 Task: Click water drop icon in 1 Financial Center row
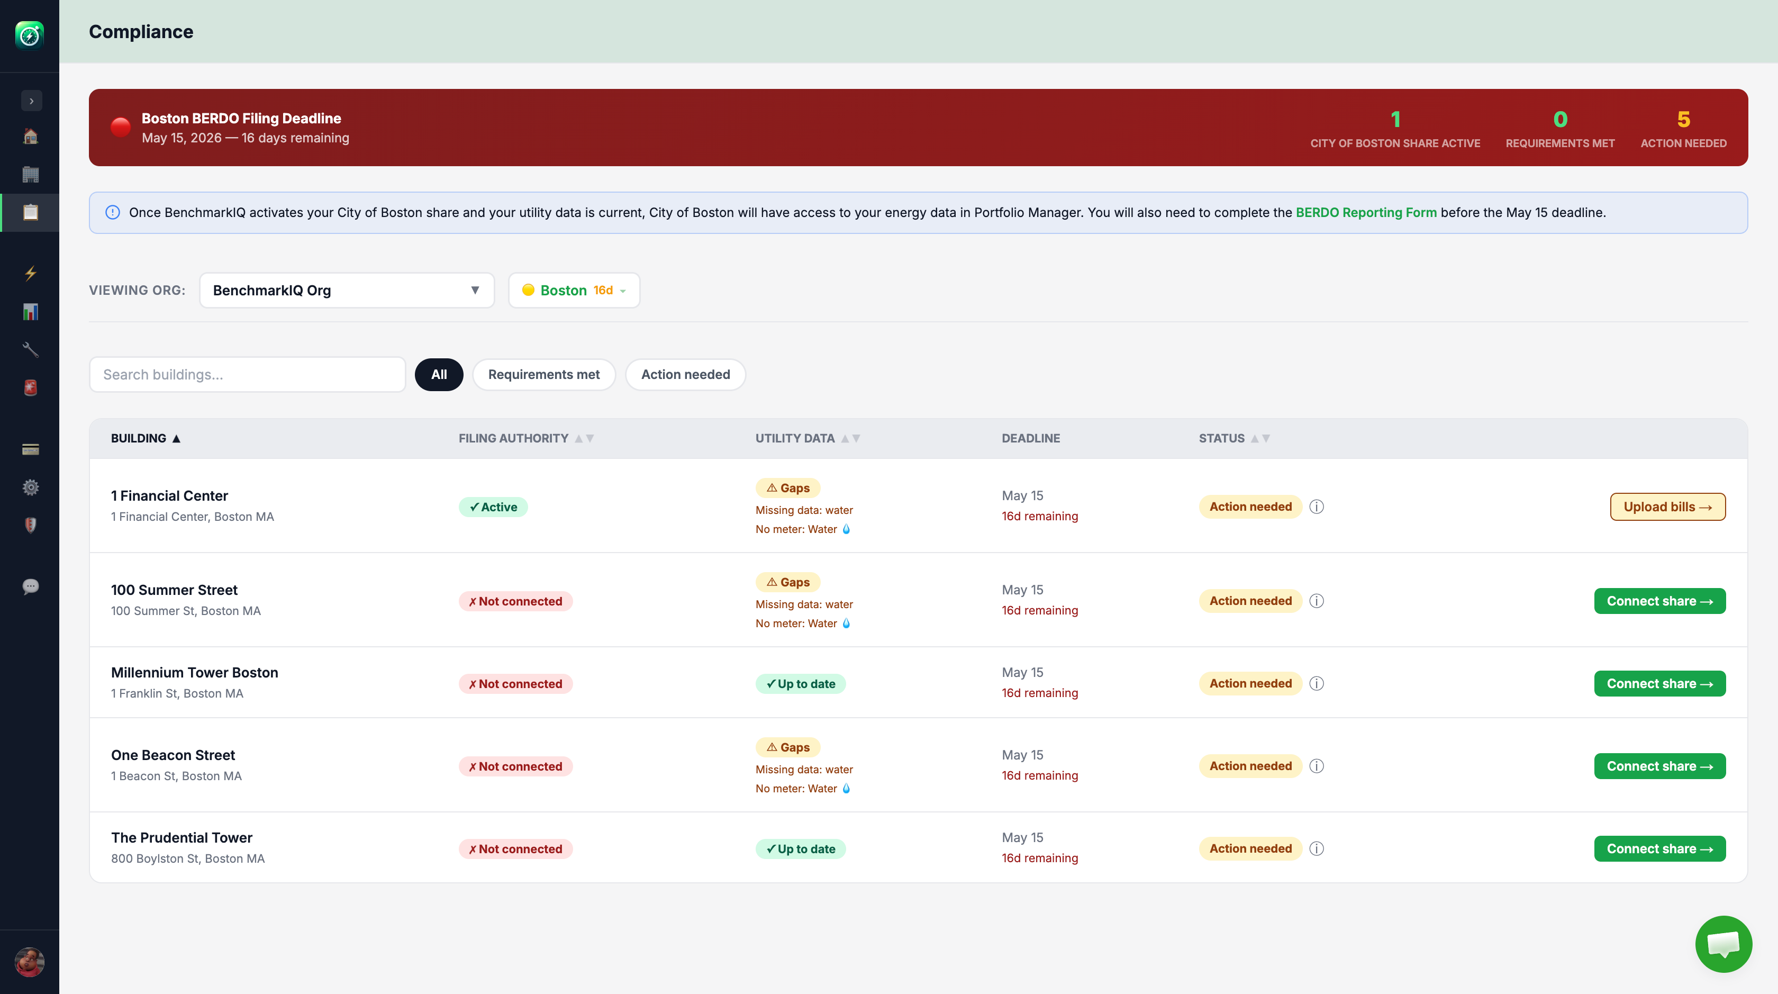[x=846, y=529]
